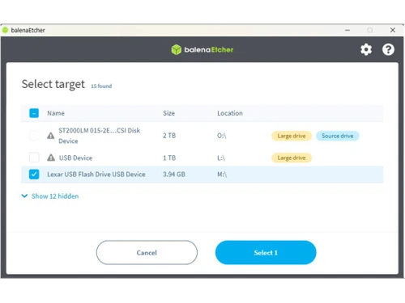This screenshot has width=405, height=303.
Task: Click the balenaEtcher cube logo in header
Action: pos(177,49)
